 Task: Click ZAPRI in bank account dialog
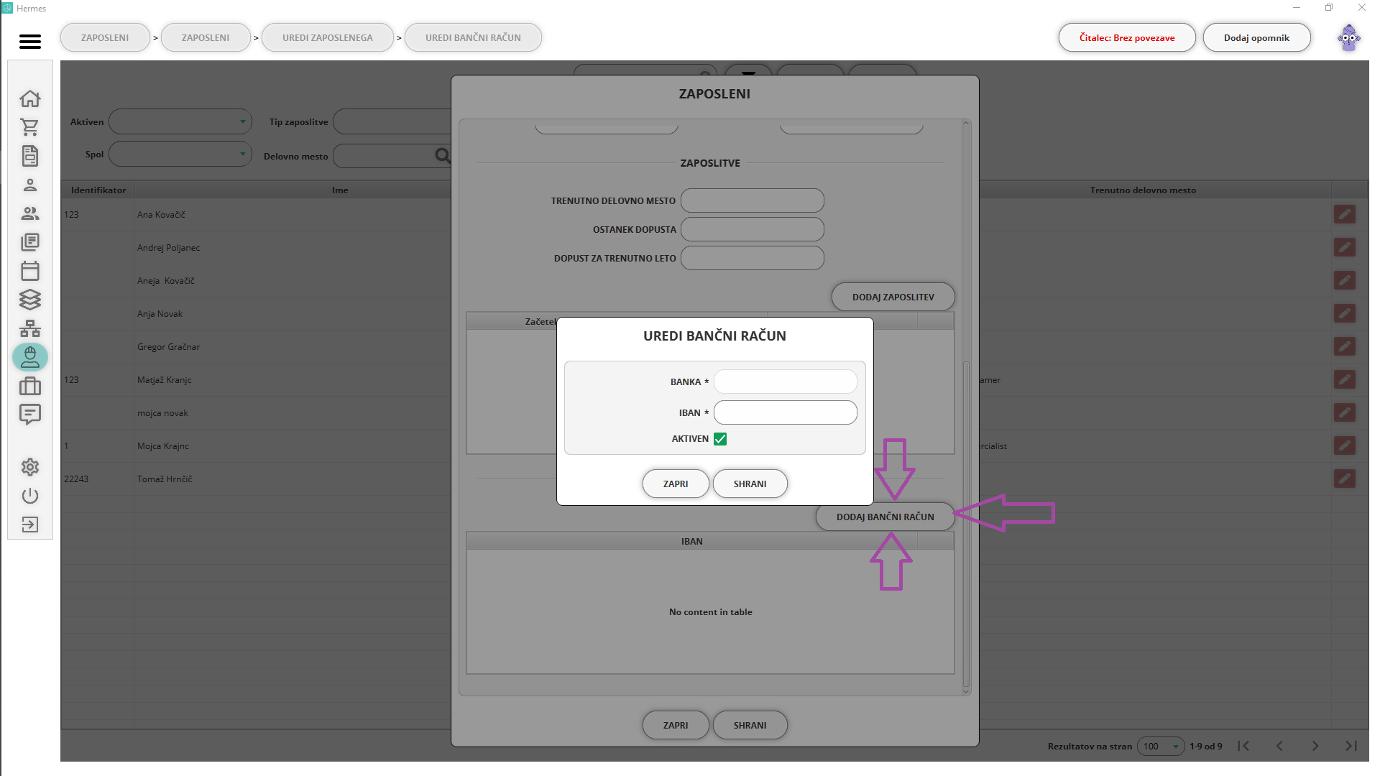point(676,484)
